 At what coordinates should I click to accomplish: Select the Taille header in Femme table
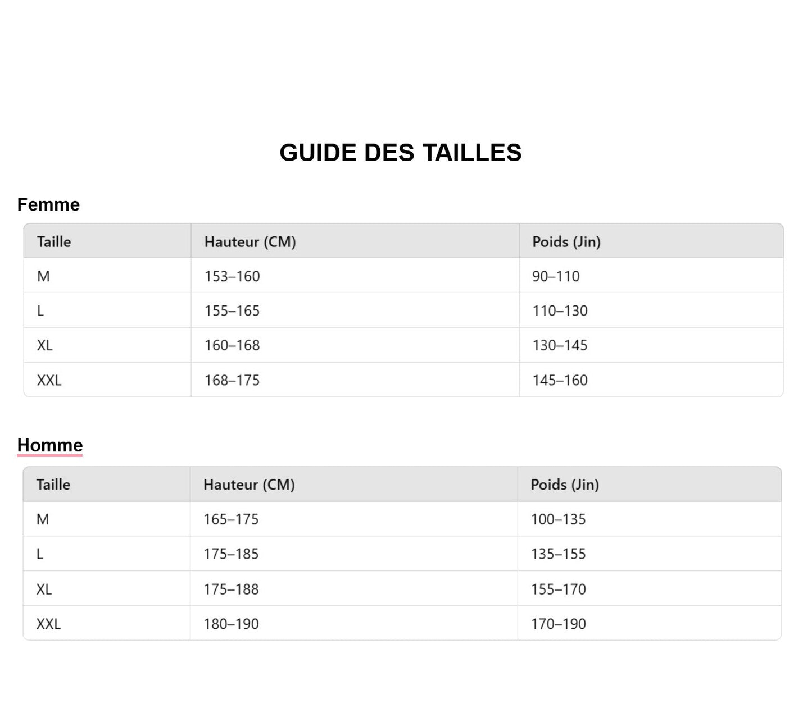tap(54, 242)
